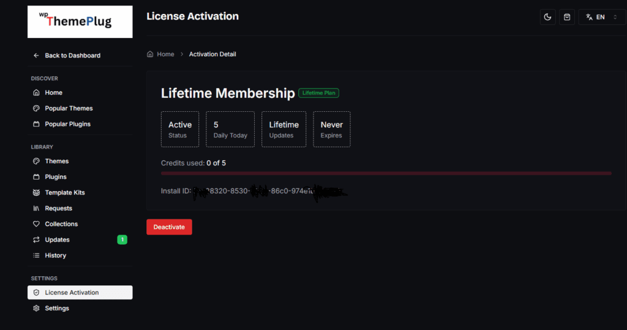Image resolution: width=627 pixels, height=330 pixels.
Task: Click the Themes palette icon in Library
Action: pos(36,161)
